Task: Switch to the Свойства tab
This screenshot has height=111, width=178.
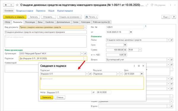Action: pos(50,22)
